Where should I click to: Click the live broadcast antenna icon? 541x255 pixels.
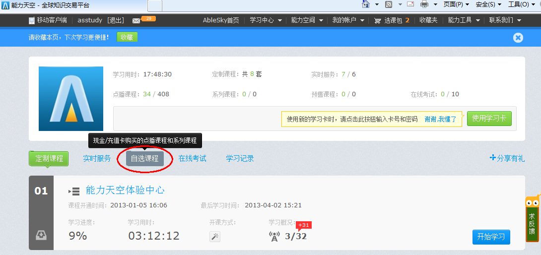(274, 236)
